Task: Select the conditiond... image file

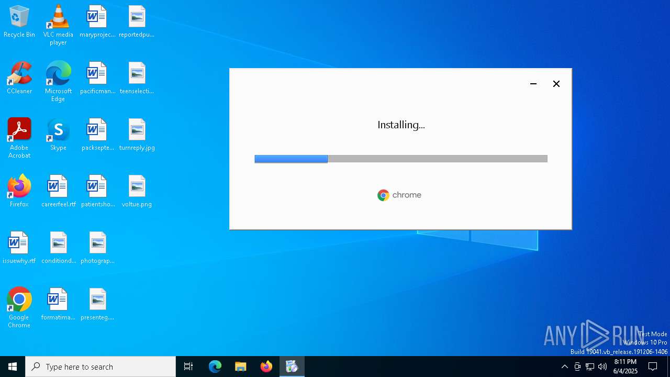Action: pyautogui.click(x=58, y=248)
